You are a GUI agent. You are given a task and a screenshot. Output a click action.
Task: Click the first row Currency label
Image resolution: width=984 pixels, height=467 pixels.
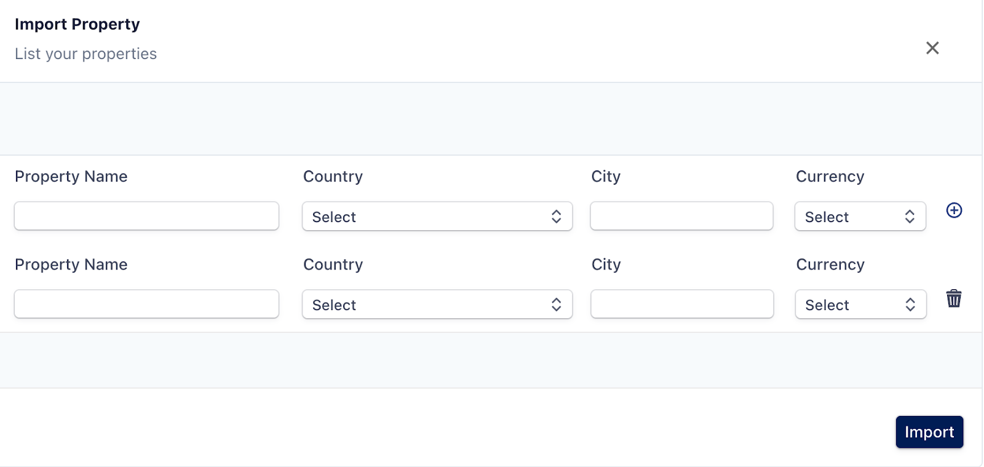830,177
